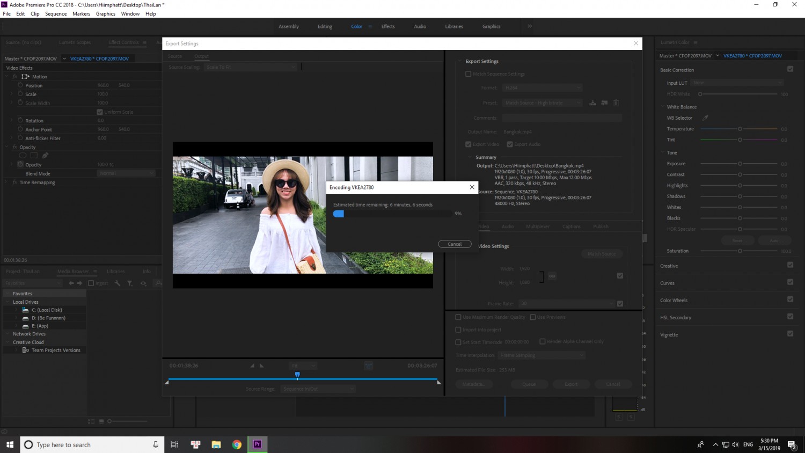Expand the C: (Local Disk) drive
Viewport: 805px width, 453px height.
click(x=17, y=310)
